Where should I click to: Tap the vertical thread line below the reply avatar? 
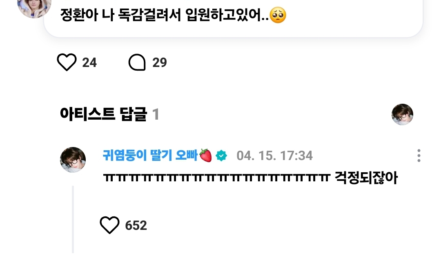pos(73,219)
